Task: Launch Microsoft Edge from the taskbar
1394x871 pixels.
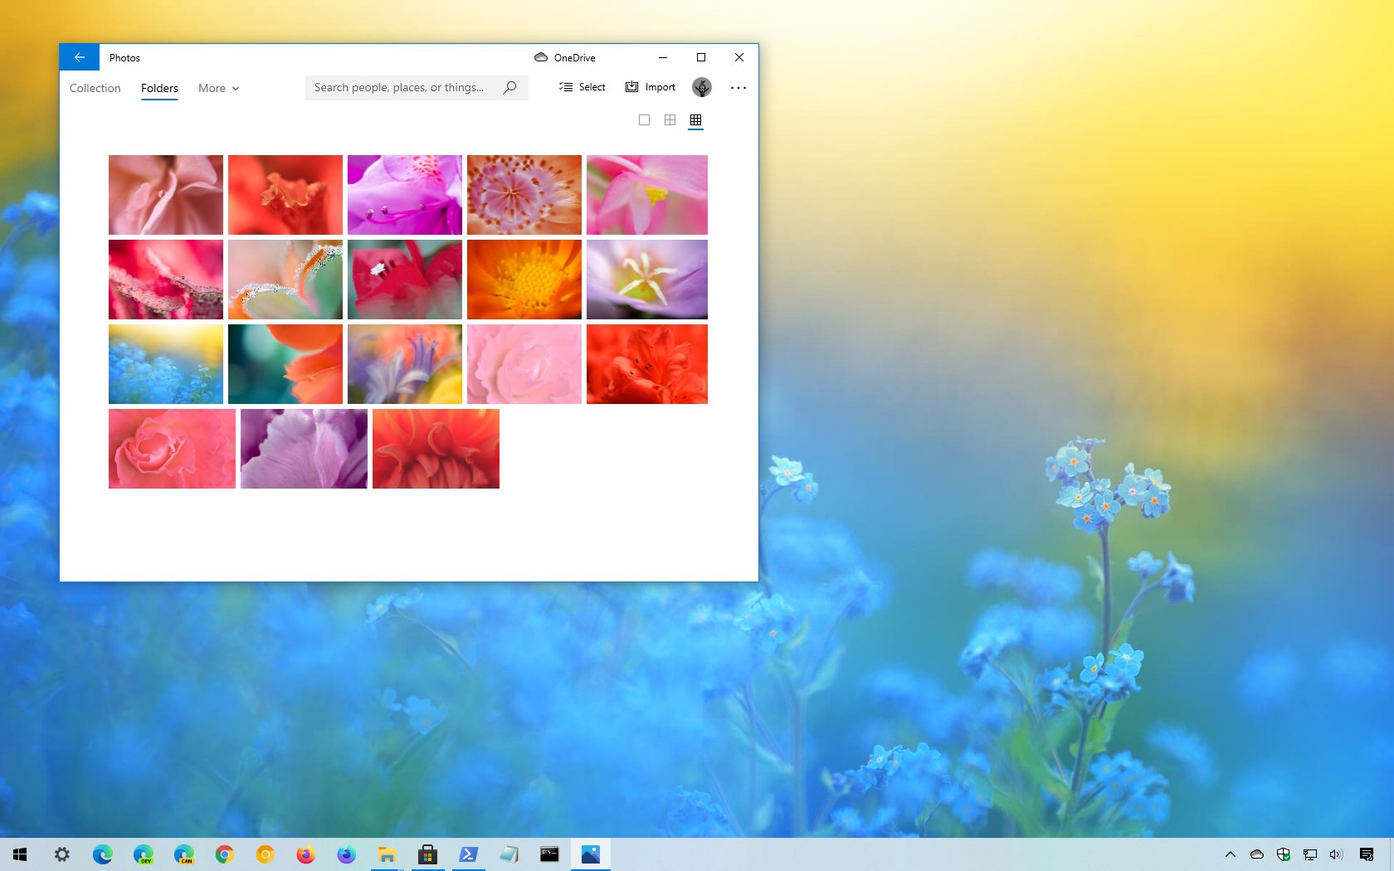Action: [103, 854]
